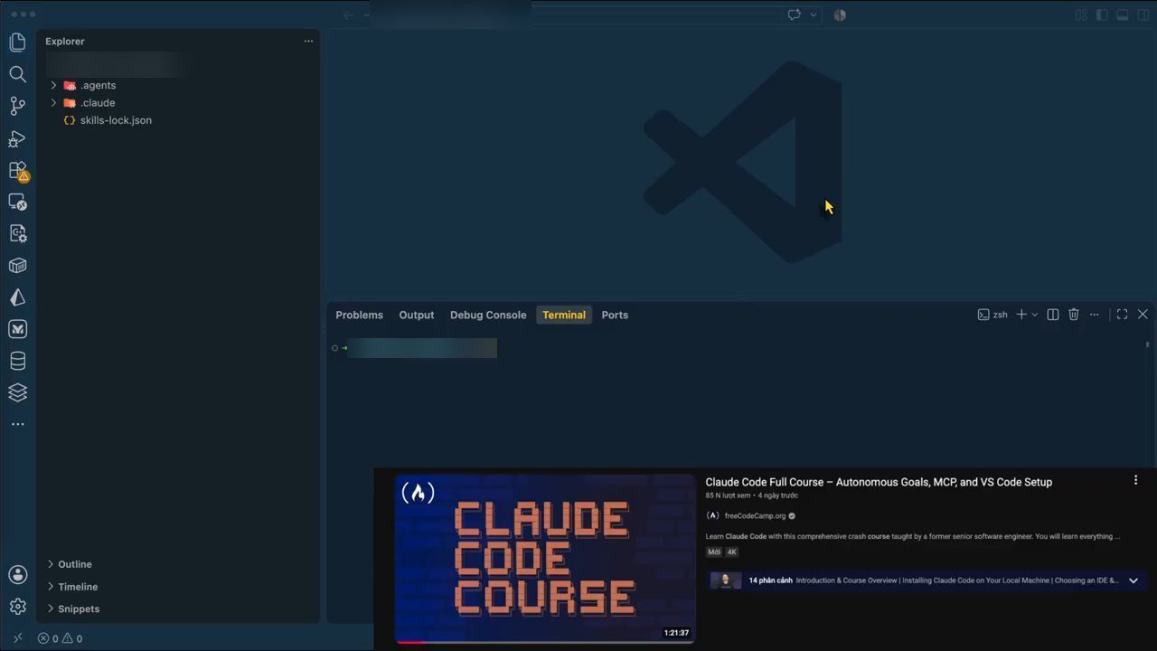Open the Explorer view in activity bar

(x=17, y=42)
